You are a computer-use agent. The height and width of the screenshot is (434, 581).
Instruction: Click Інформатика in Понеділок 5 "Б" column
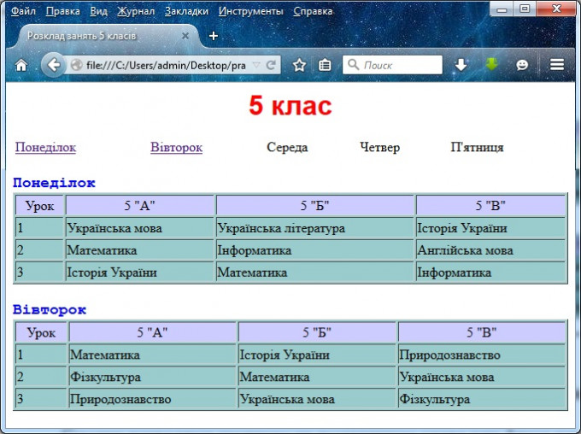click(x=314, y=250)
